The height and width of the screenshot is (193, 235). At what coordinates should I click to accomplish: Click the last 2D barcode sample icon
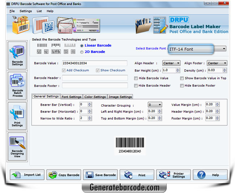[x=73, y=52]
